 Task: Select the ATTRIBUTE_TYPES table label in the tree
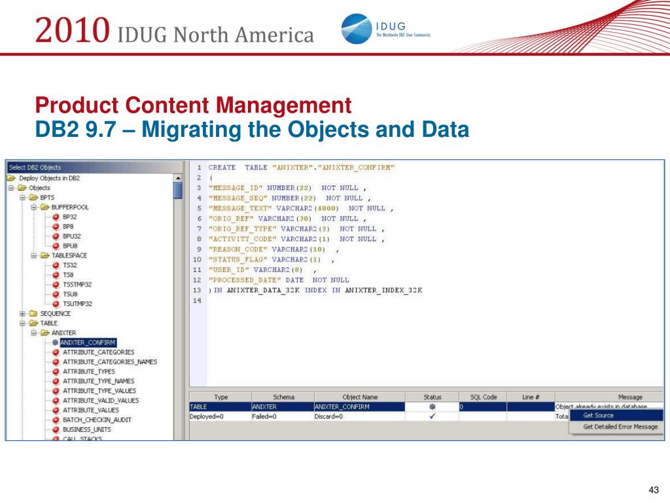89,372
